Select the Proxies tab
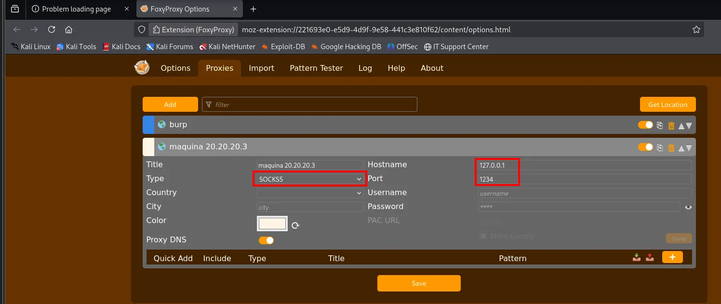The height and width of the screenshot is (304, 721). (219, 68)
